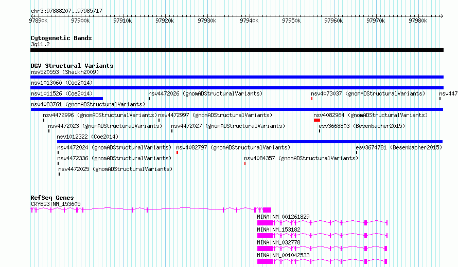Image resolution: width=458 pixels, height=267 pixels.
Task: Click the MINA|NM_001042533 transcript label
Action: click(x=283, y=255)
